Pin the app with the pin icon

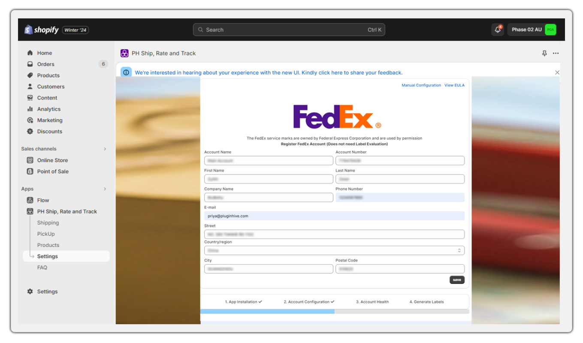544,53
